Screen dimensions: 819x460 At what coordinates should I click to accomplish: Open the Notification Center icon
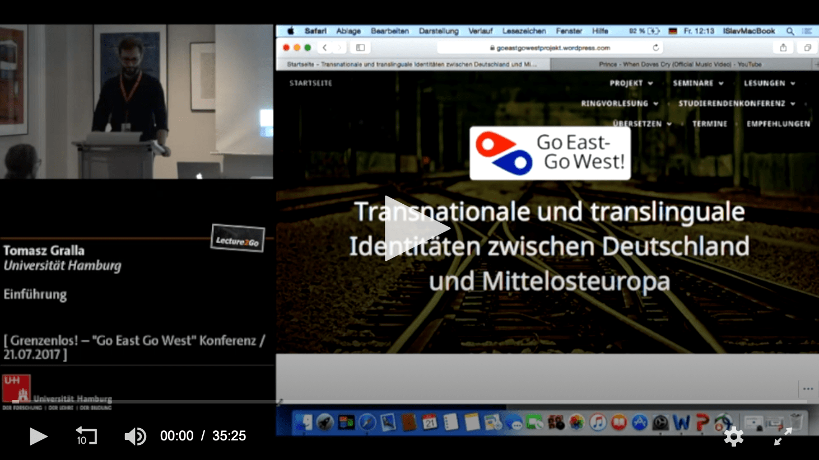807,31
